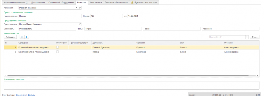Viewport: 264px width, 96px height.
Task: Click the Имя cell Галина
Action: pyautogui.click(x=201, y=48)
